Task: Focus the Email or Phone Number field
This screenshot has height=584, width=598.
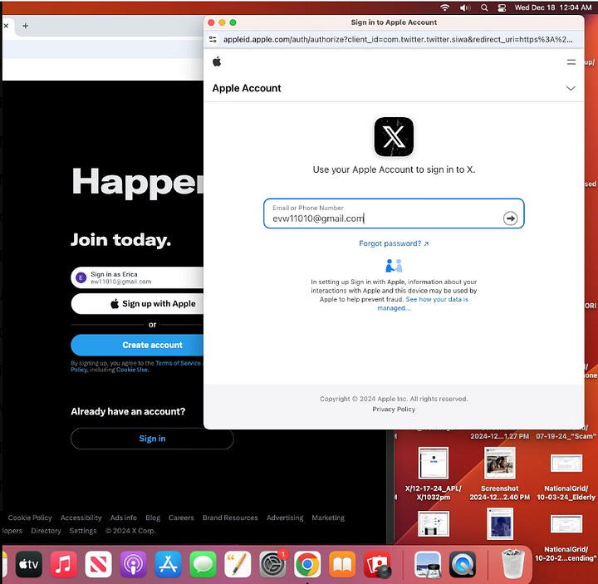Action: 394,213
